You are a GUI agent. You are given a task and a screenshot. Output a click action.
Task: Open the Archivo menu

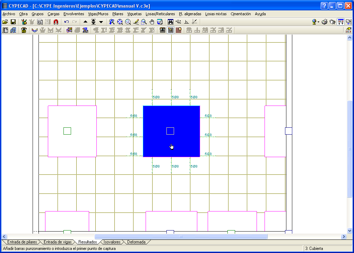[x=9, y=14]
